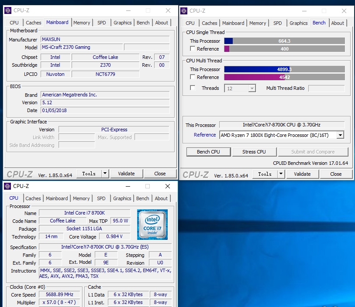Screen dimensions: 355x307
Task: Click the CPU-Z title icon in Mainboard window
Action: [x=7, y=10]
